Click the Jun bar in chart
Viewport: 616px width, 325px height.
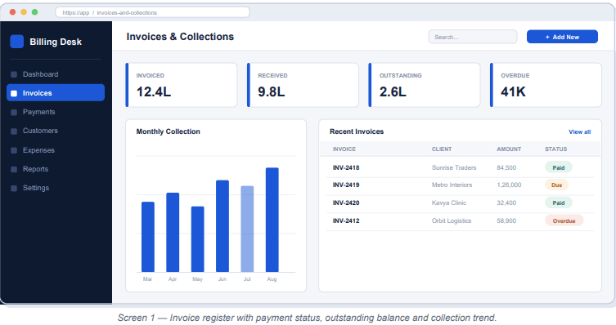click(223, 226)
